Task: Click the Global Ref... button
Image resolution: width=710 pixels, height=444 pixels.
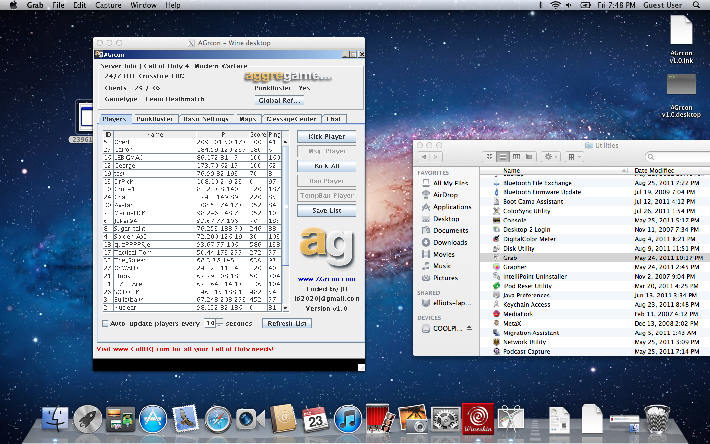Action: click(280, 100)
